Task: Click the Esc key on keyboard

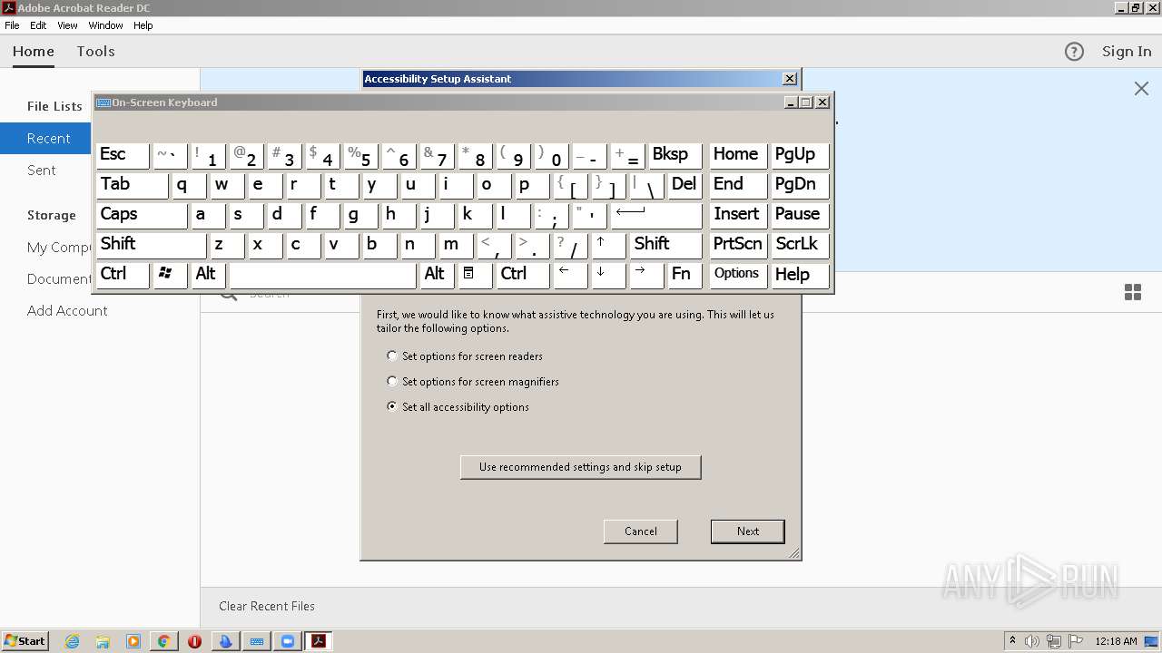Action: click(123, 155)
